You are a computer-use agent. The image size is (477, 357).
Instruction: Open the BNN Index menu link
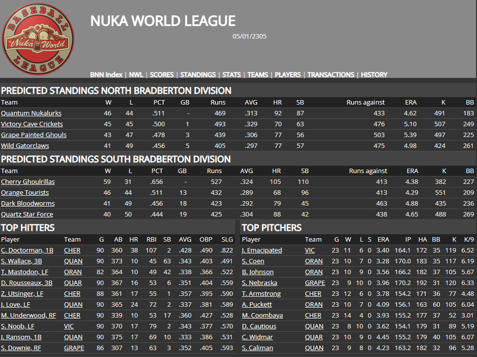pos(106,75)
